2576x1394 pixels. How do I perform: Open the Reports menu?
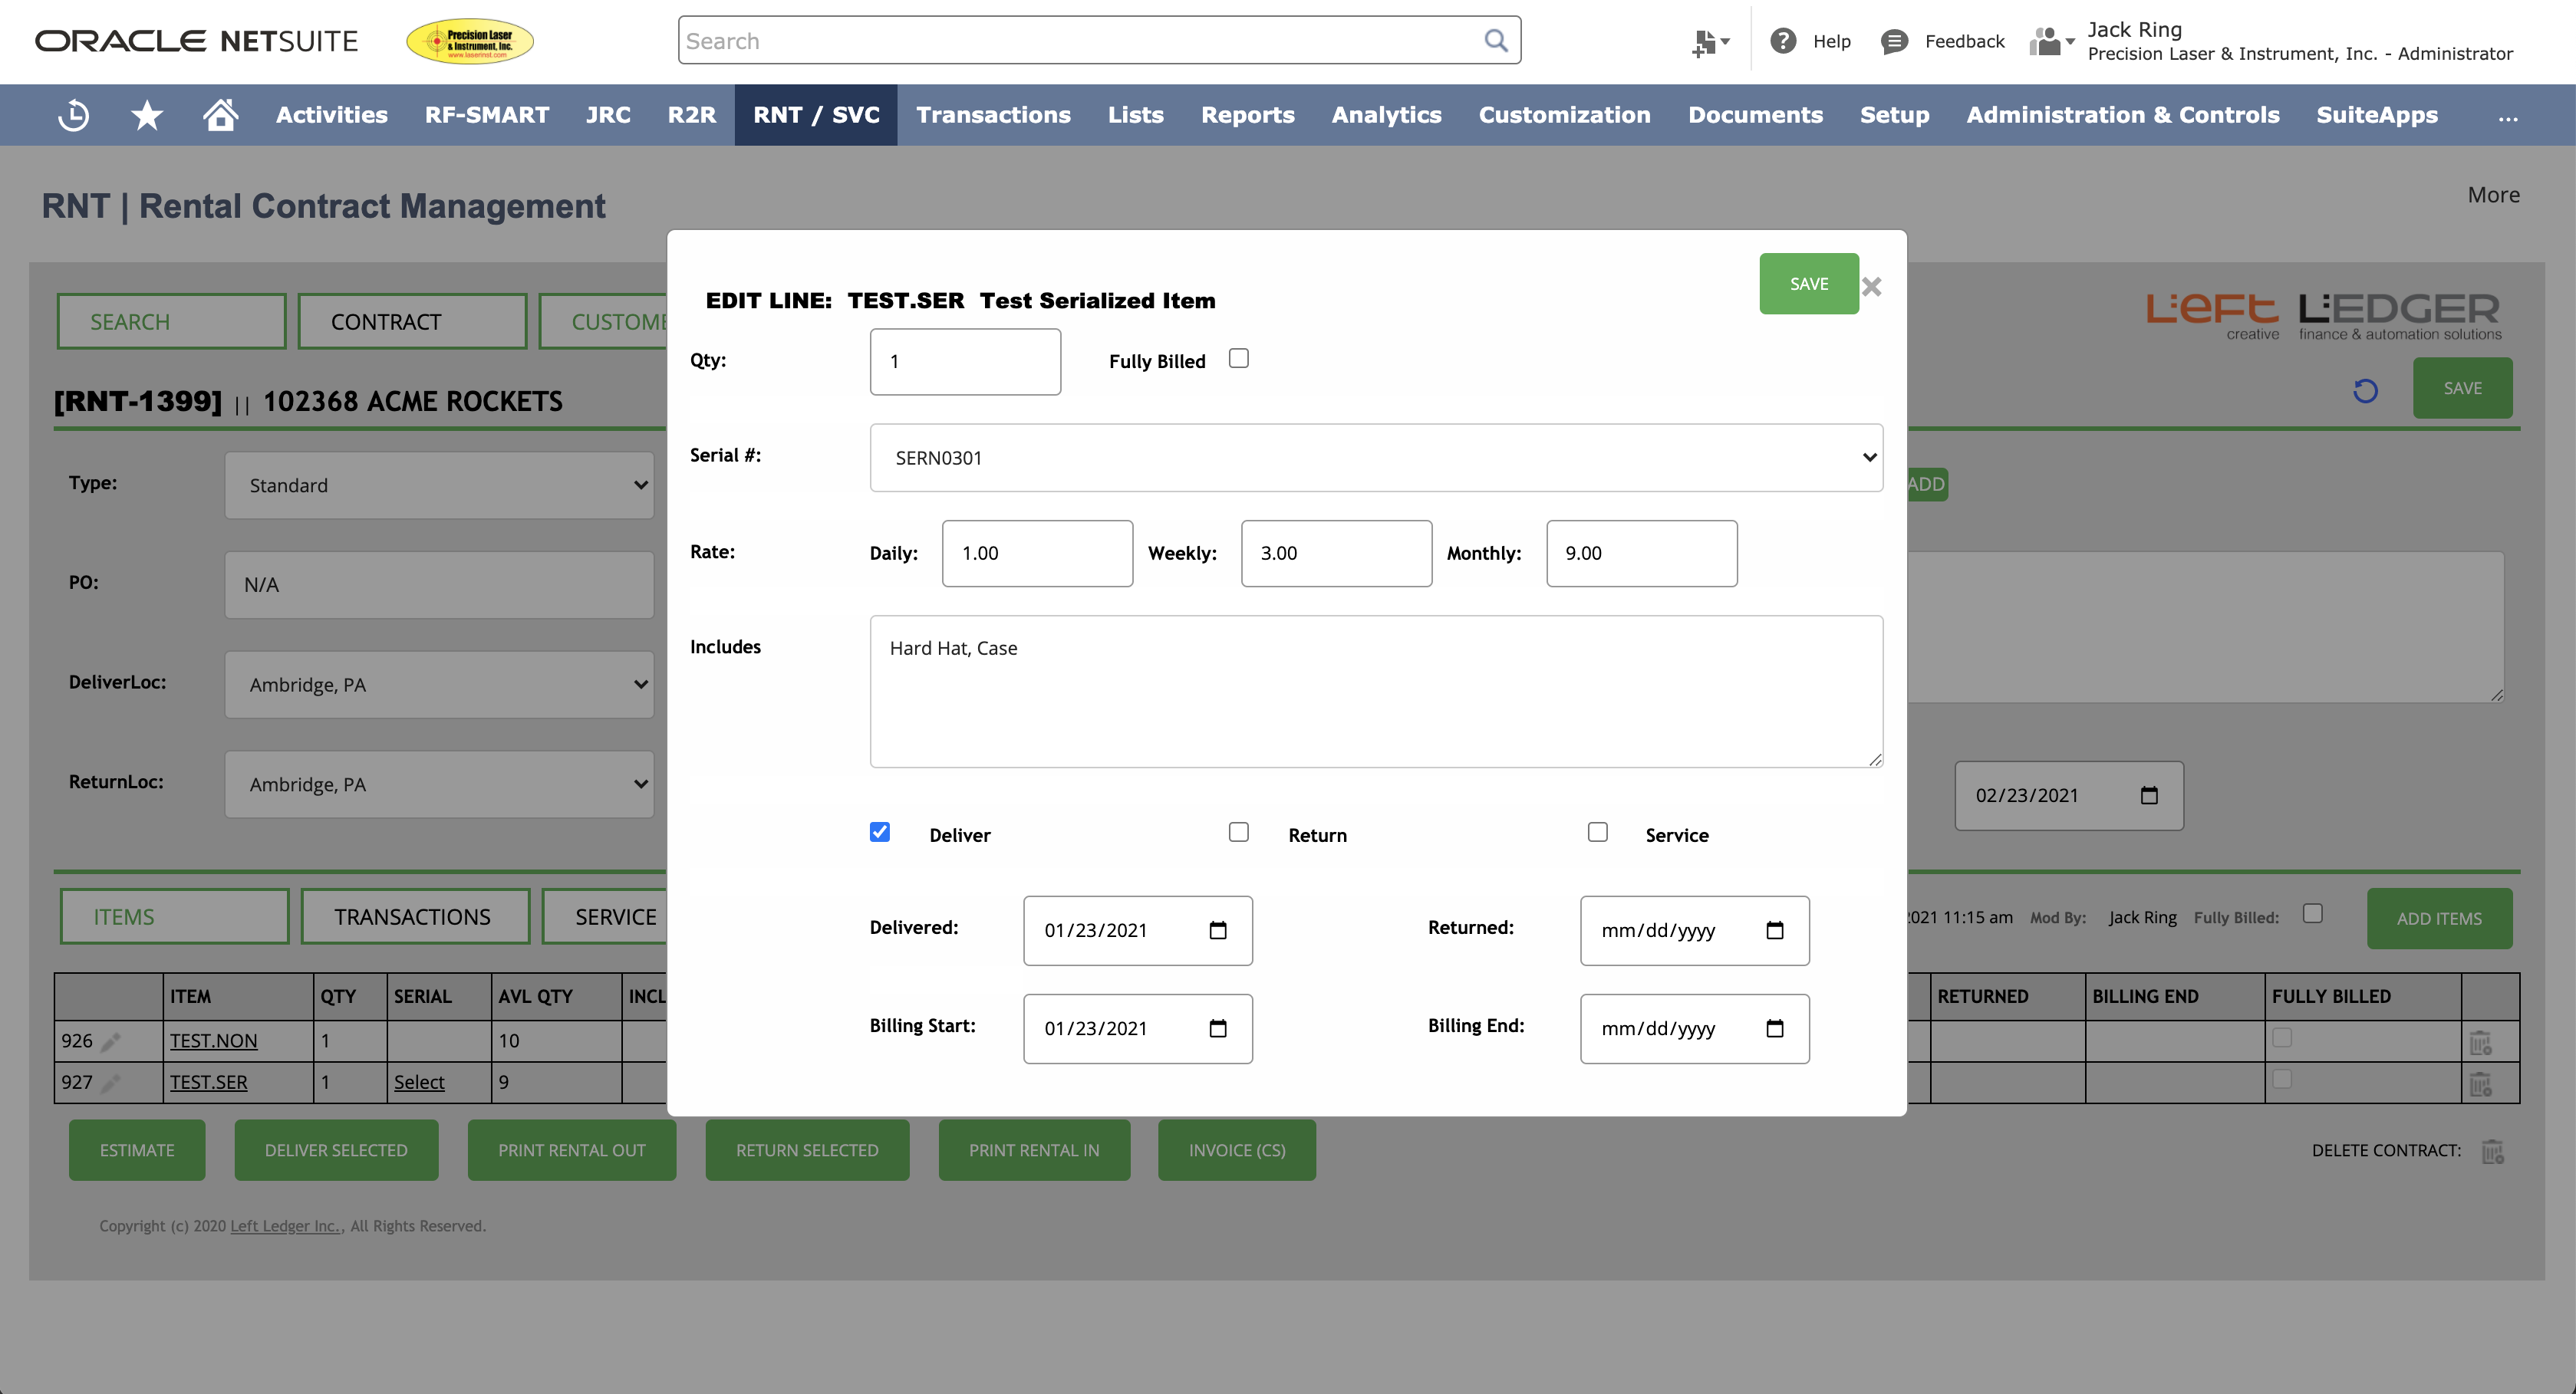1247,116
